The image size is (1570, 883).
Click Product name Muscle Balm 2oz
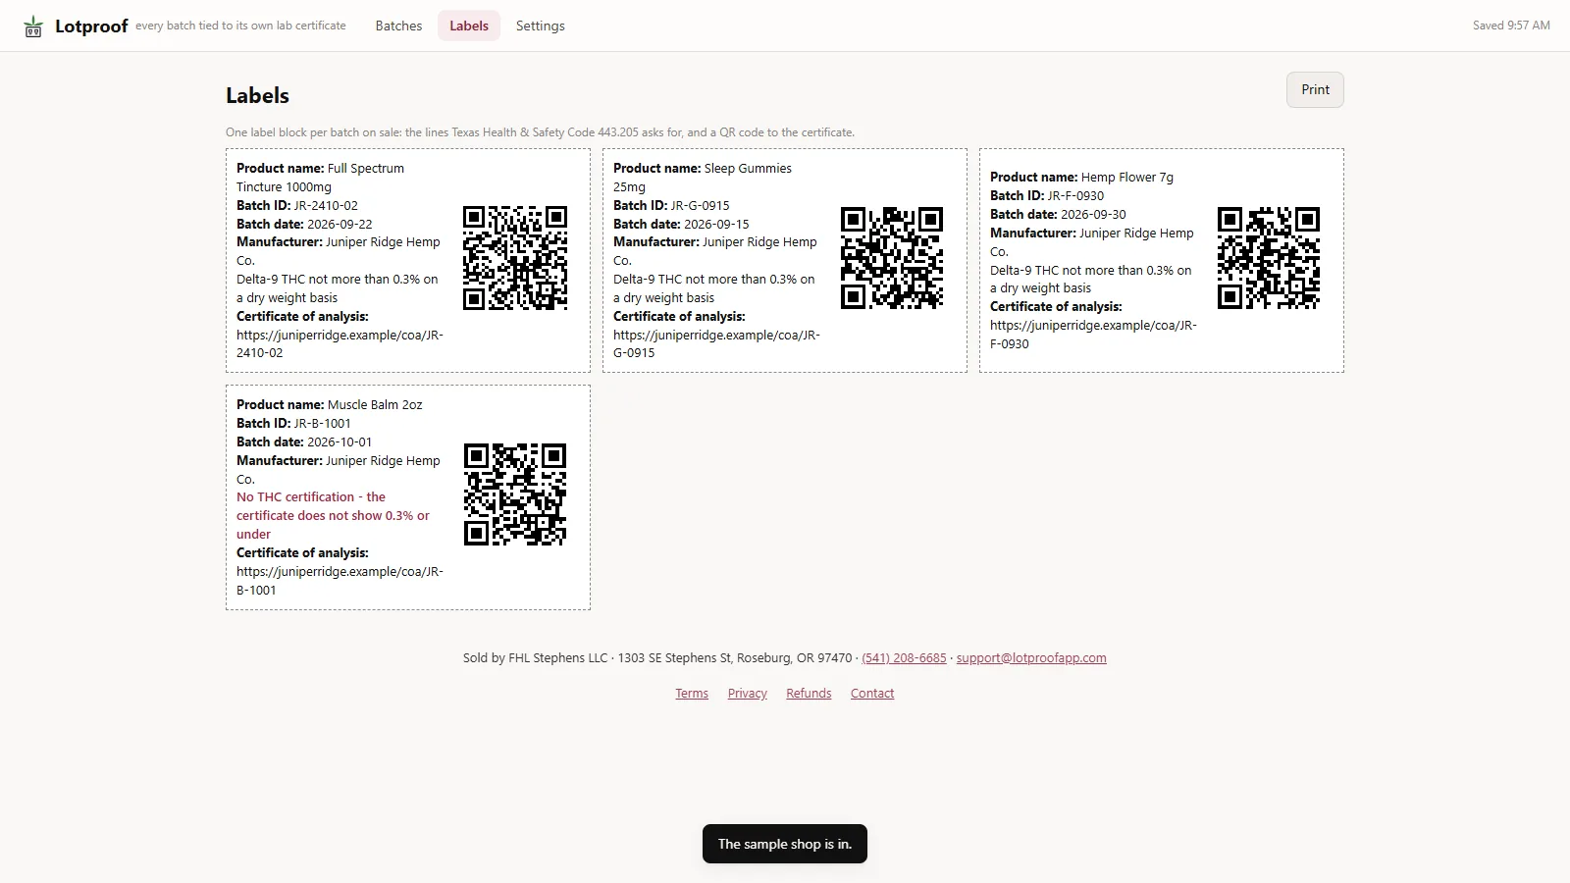(330, 404)
